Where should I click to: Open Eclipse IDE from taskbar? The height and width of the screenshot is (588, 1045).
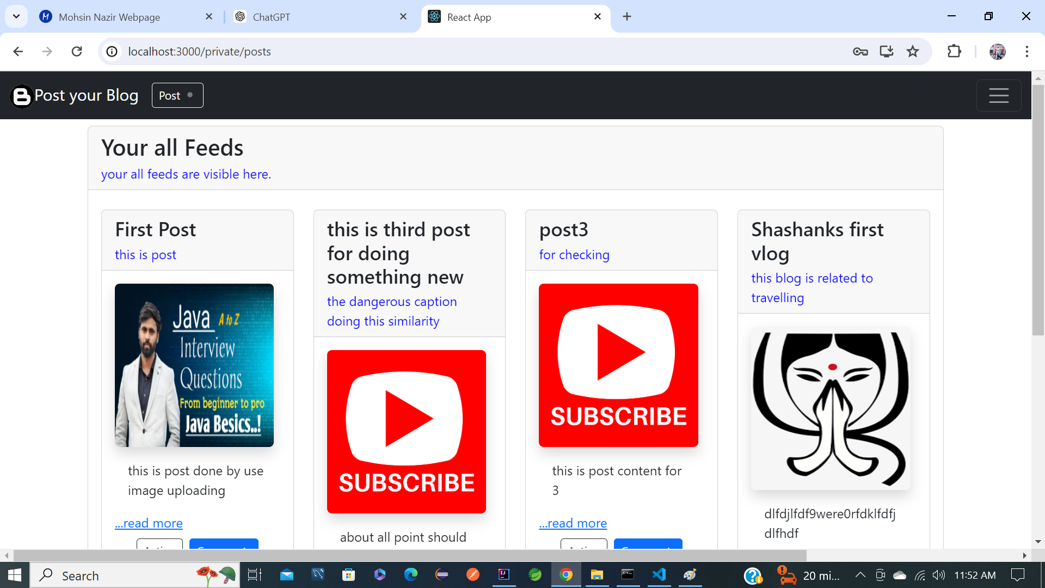coord(442,575)
